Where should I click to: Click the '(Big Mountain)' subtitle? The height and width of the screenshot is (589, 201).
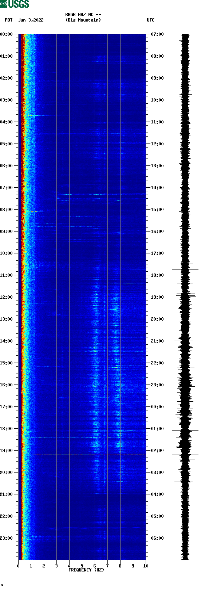[83, 20]
